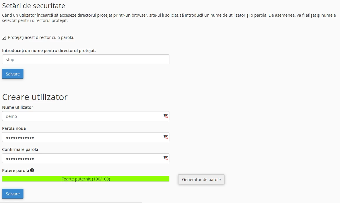This screenshot has height=203, width=340.
Task: Uncheck the protect directory with password checkbox
Action: 4,38
